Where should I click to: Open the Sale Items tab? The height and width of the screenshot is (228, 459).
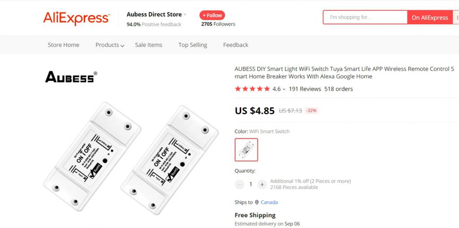tap(148, 45)
